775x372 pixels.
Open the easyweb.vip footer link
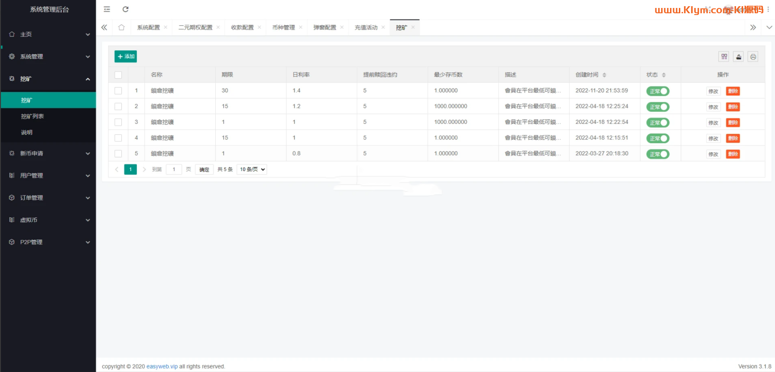162,366
